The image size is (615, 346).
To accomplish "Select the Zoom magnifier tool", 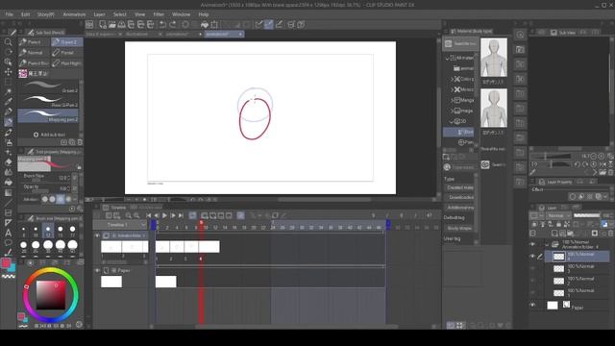I will point(8,42).
